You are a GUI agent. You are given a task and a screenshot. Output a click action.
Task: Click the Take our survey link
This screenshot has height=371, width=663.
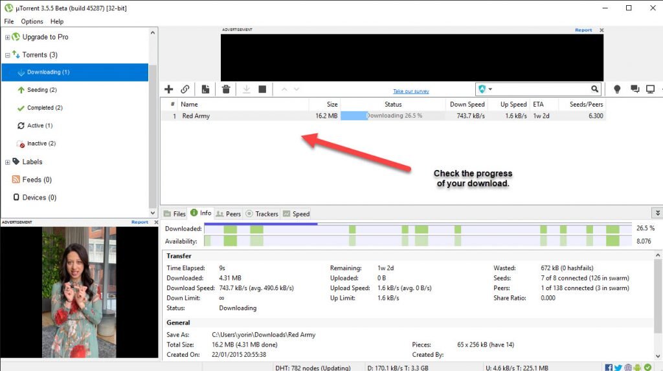[x=411, y=91]
